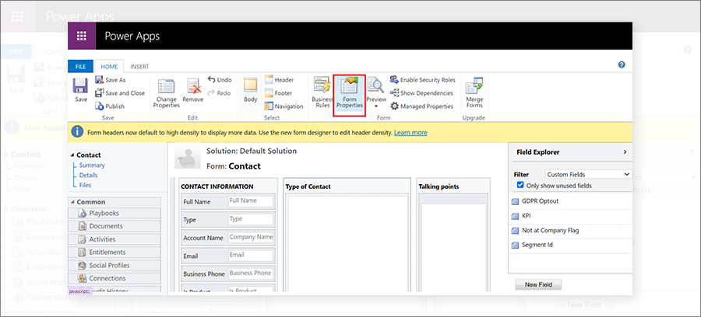Go to the Summary tab link
The height and width of the screenshot is (317, 701).
92,165
